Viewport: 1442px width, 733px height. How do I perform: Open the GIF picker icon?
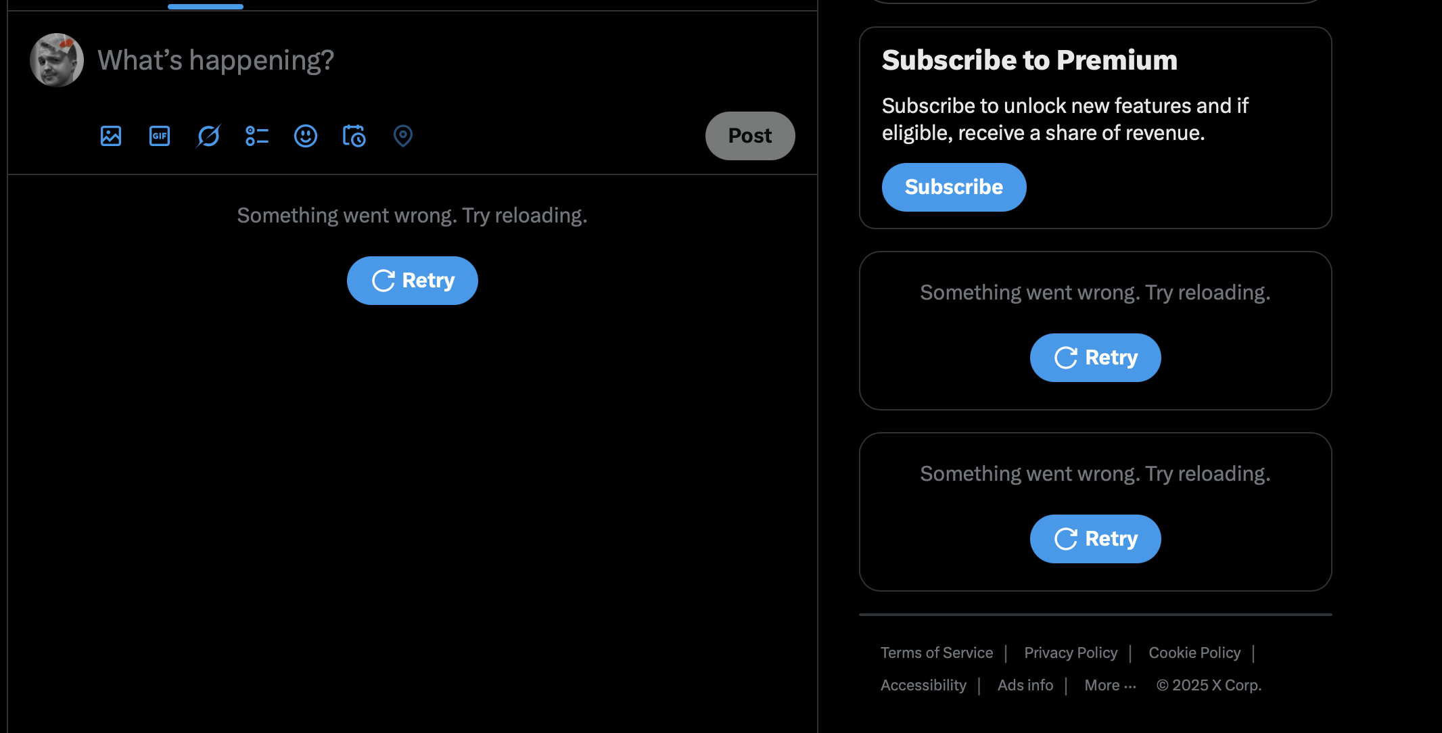click(x=159, y=136)
